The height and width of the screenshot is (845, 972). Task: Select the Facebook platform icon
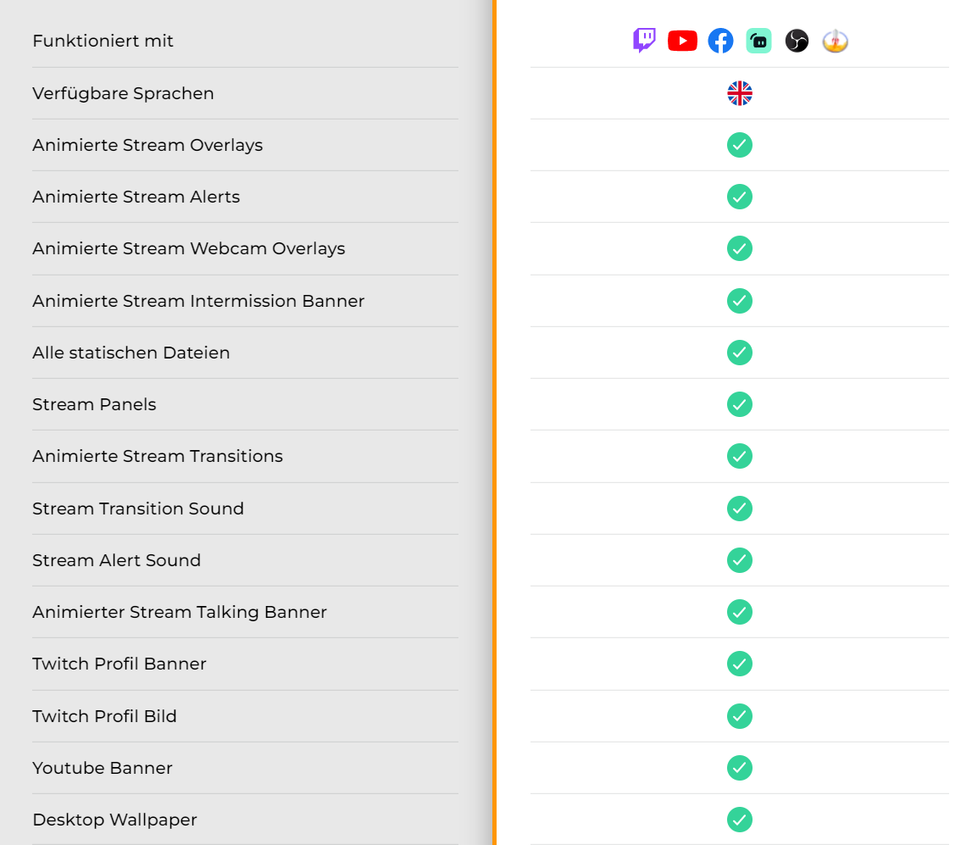coord(720,40)
